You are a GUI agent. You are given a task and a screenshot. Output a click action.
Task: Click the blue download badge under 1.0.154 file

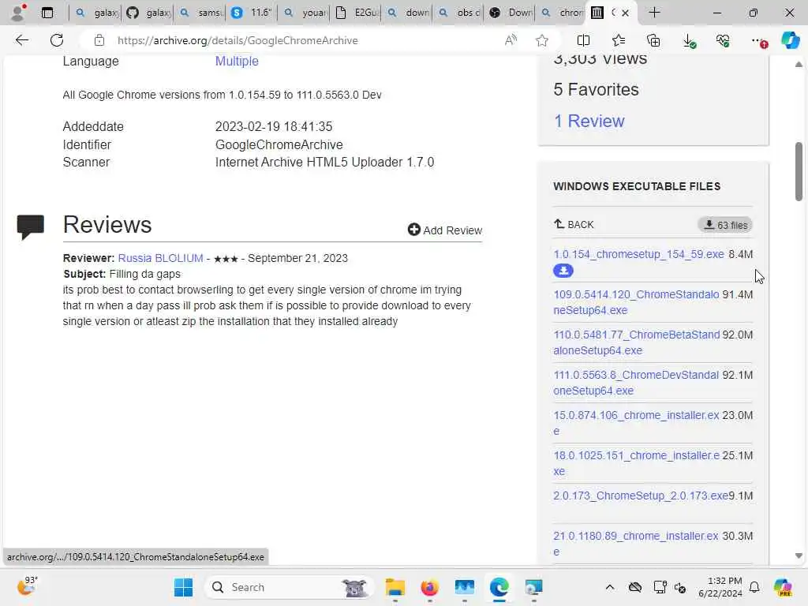point(563,271)
